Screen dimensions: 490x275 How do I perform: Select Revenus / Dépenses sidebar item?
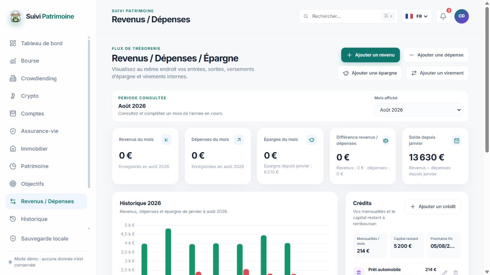click(46, 201)
